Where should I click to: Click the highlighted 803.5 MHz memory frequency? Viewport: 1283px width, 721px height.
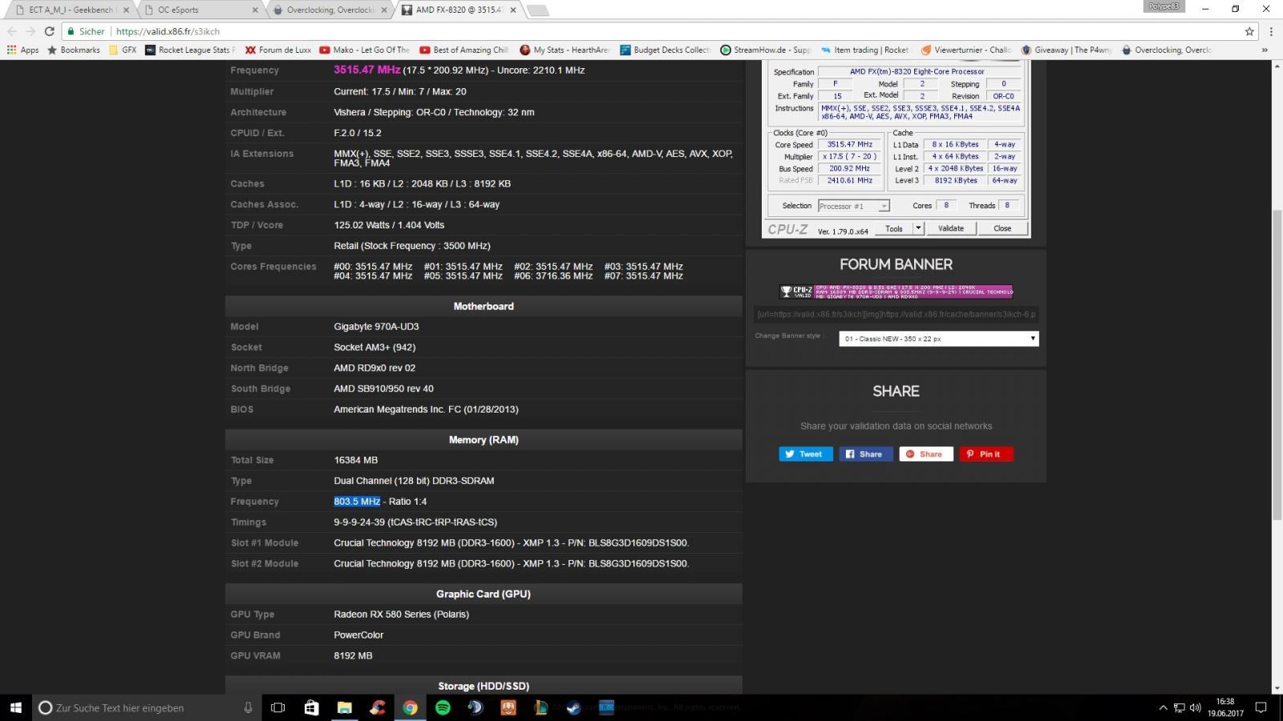click(x=357, y=501)
